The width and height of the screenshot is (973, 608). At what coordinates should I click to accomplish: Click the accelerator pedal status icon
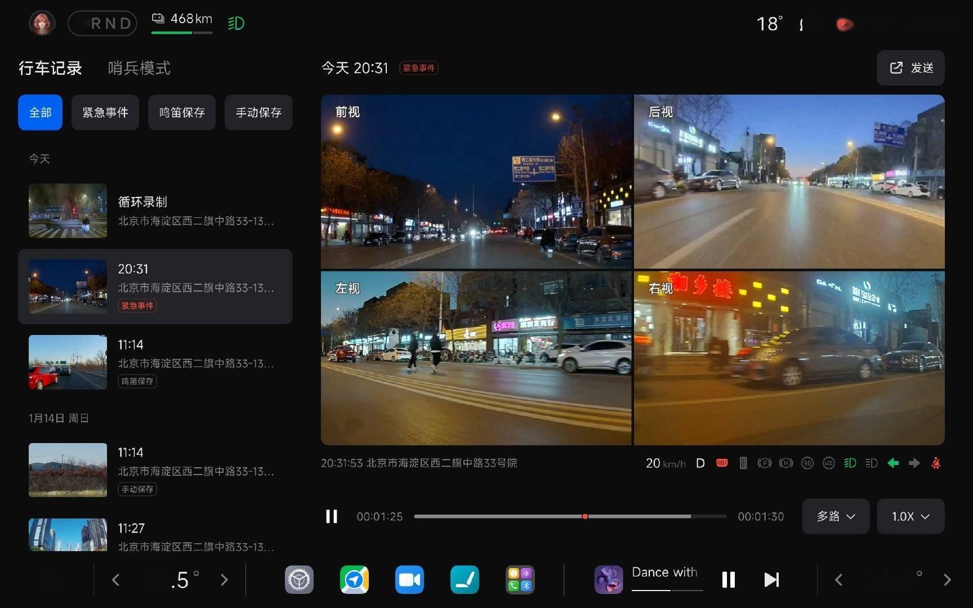pos(743,463)
